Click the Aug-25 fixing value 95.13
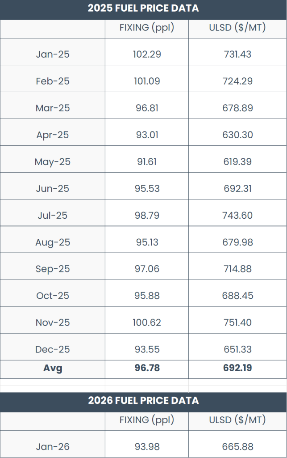This screenshot has width=287, height=458. coord(147,242)
